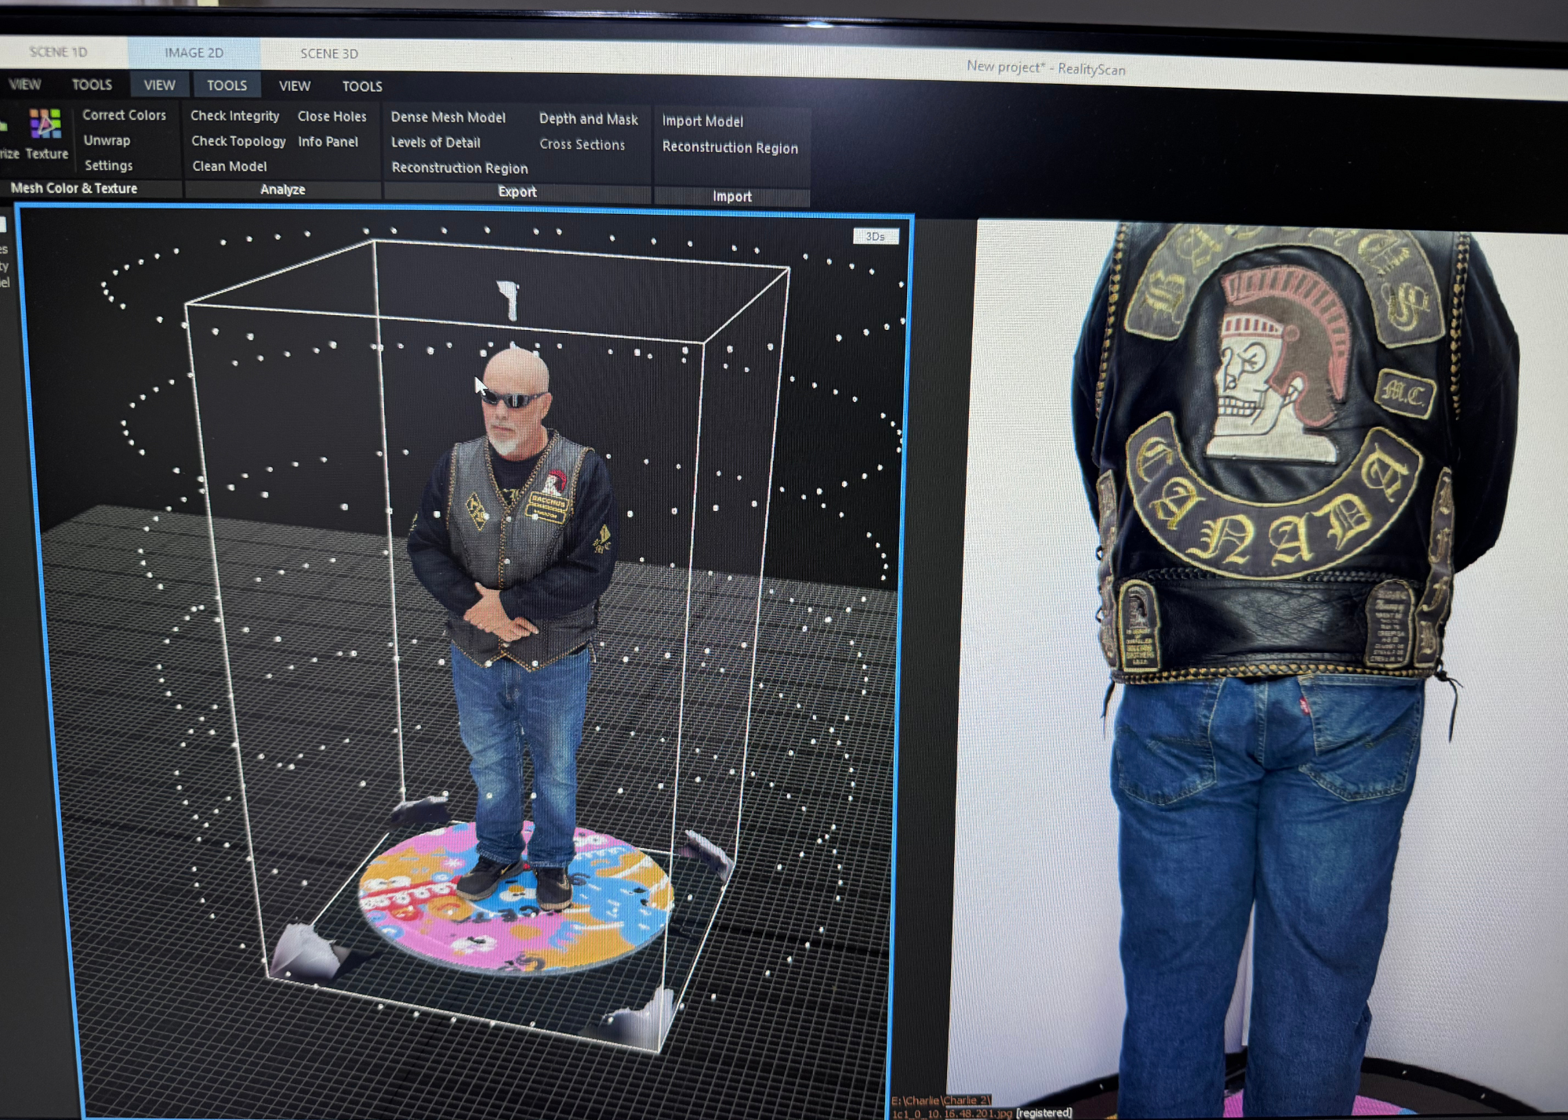
Task: Click the Unwrap tool
Action: tap(107, 140)
